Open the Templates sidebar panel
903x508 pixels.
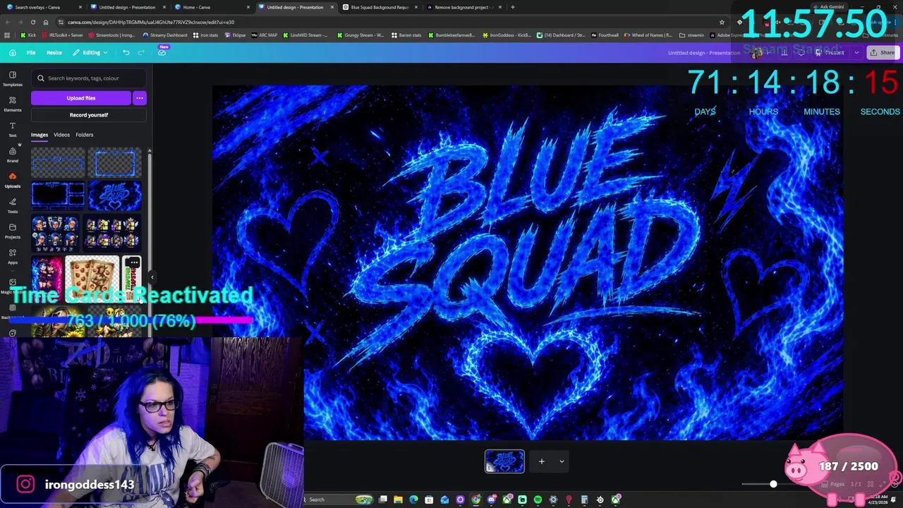click(13, 78)
